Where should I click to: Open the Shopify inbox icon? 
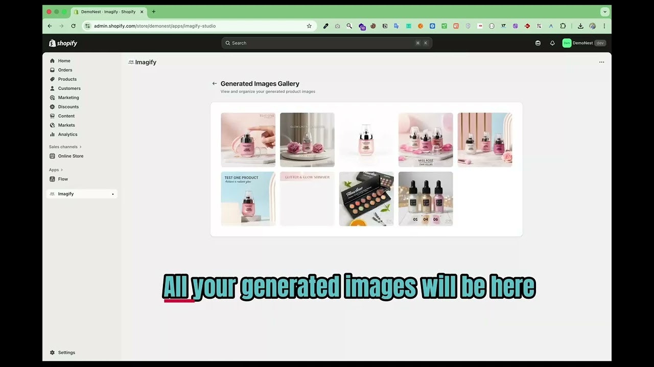tap(538, 43)
